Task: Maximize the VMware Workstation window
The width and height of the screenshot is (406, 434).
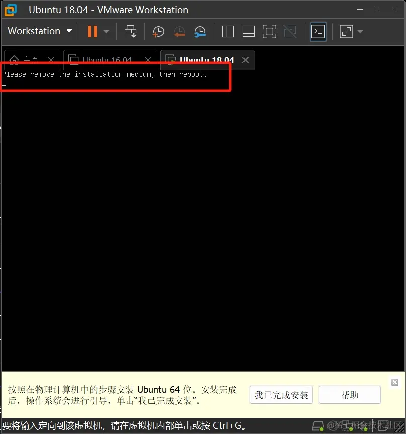Action: coord(377,10)
